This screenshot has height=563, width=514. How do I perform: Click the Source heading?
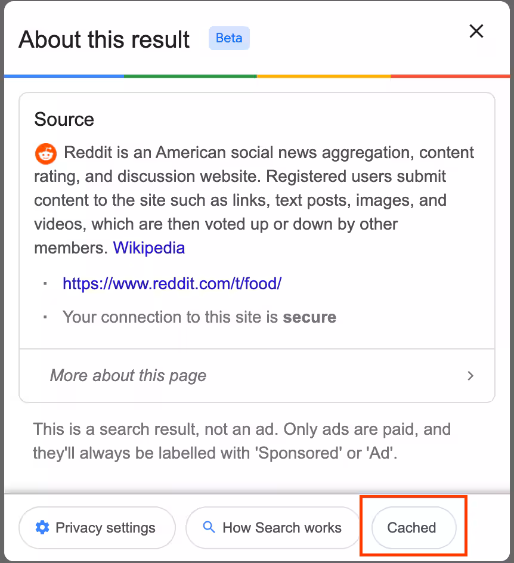tap(64, 119)
